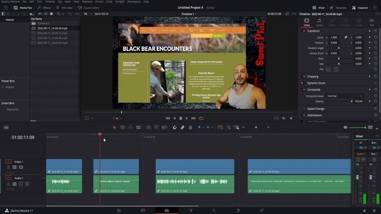Viewport: 381px width, 214px height.
Task: Open the Effects panel
Action: [44, 8]
